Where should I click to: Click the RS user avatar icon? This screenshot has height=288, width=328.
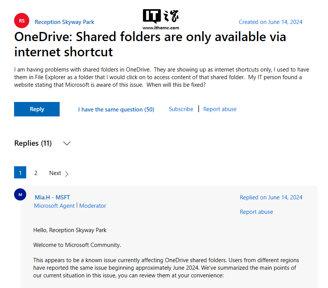tap(22, 21)
